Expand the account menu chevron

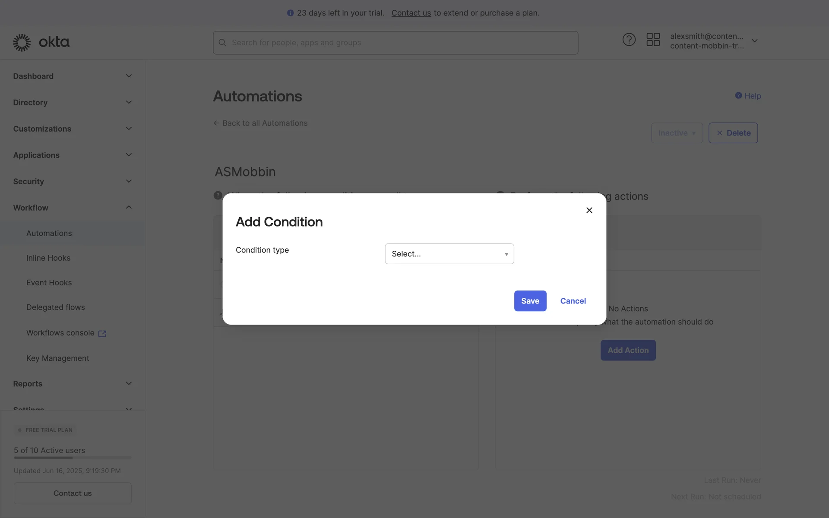pyautogui.click(x=754, y=41)
